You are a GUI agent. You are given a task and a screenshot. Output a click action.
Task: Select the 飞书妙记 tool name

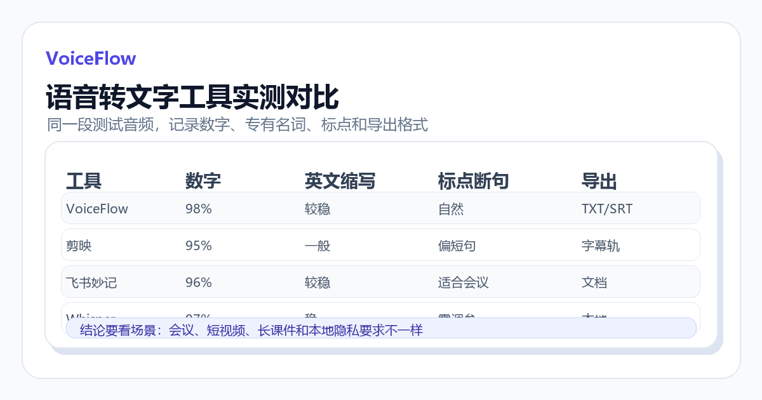(x=91, y=282)
